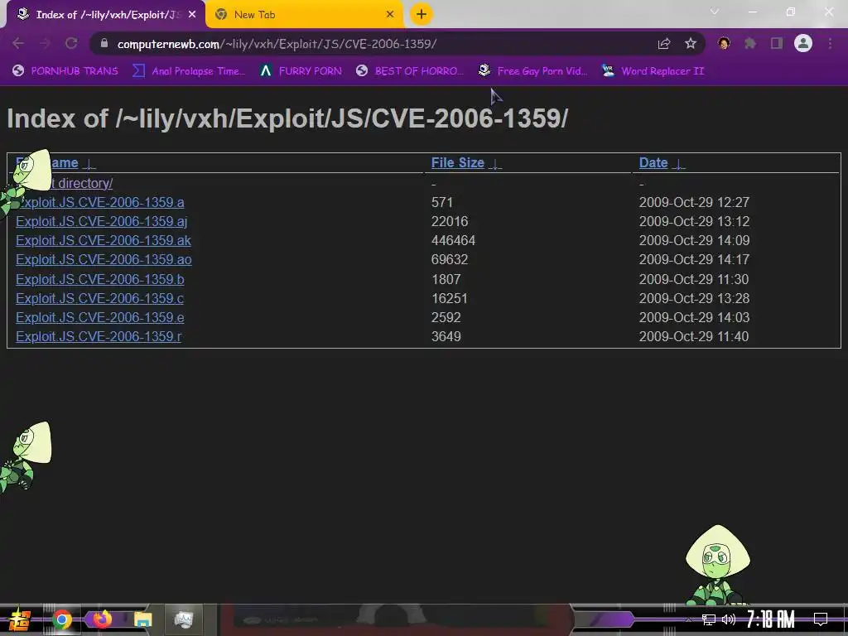Open the round avatar extension icon
The width and height of the screenshot is (848, 636).
[x=724, y=43]
